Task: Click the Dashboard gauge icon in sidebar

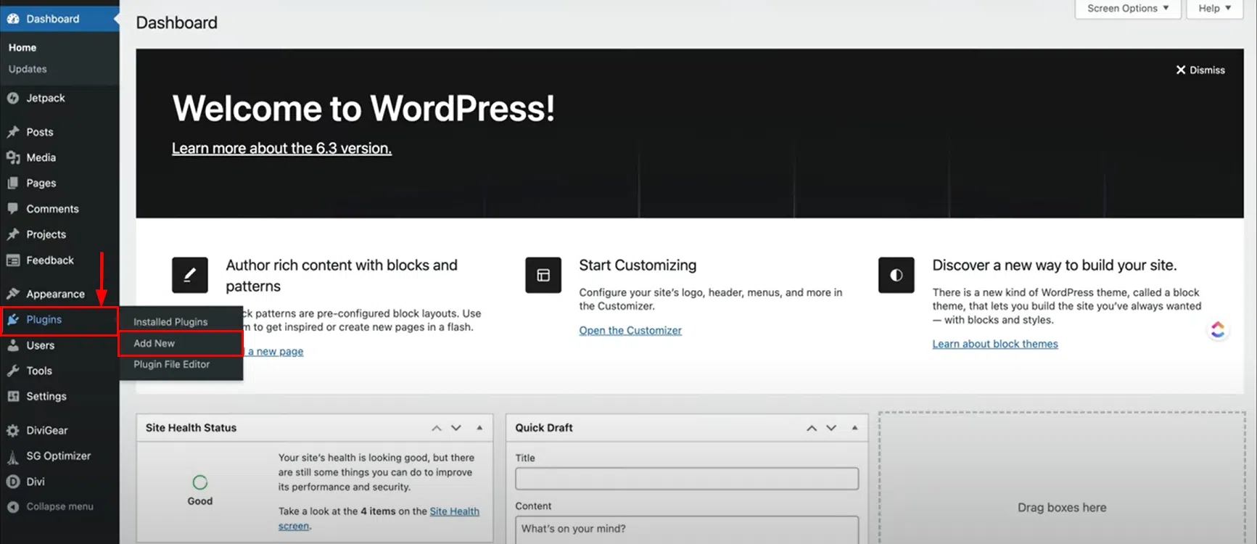Action: 13,19
